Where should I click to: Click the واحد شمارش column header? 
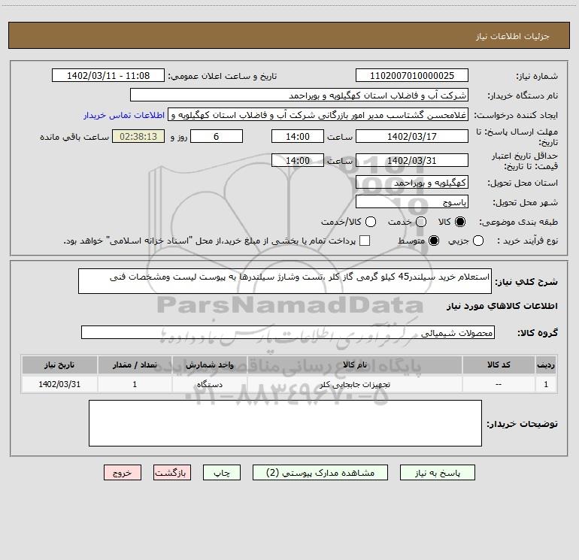(x=209, y=365)
